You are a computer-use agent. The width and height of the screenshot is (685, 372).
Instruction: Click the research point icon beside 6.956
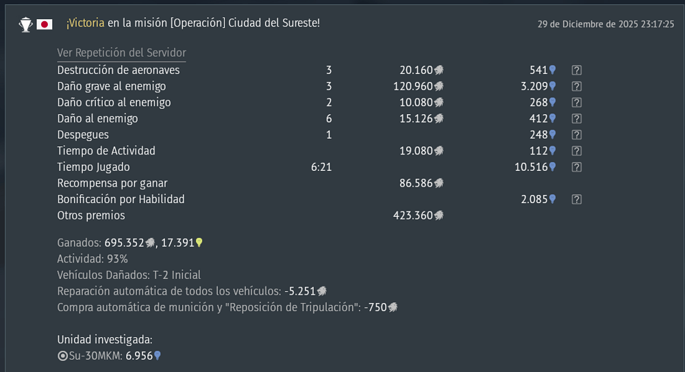157,356
